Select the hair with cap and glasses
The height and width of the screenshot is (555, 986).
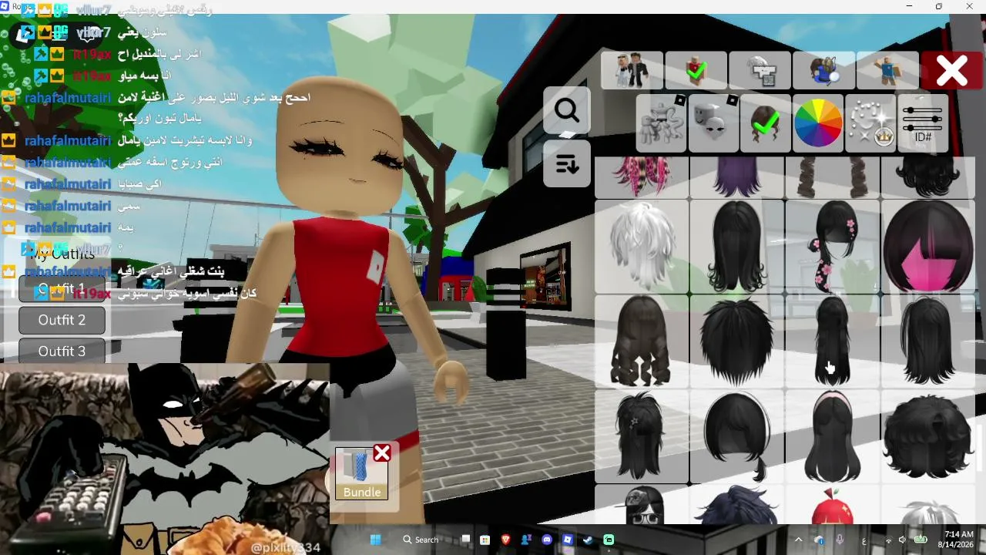642,504
